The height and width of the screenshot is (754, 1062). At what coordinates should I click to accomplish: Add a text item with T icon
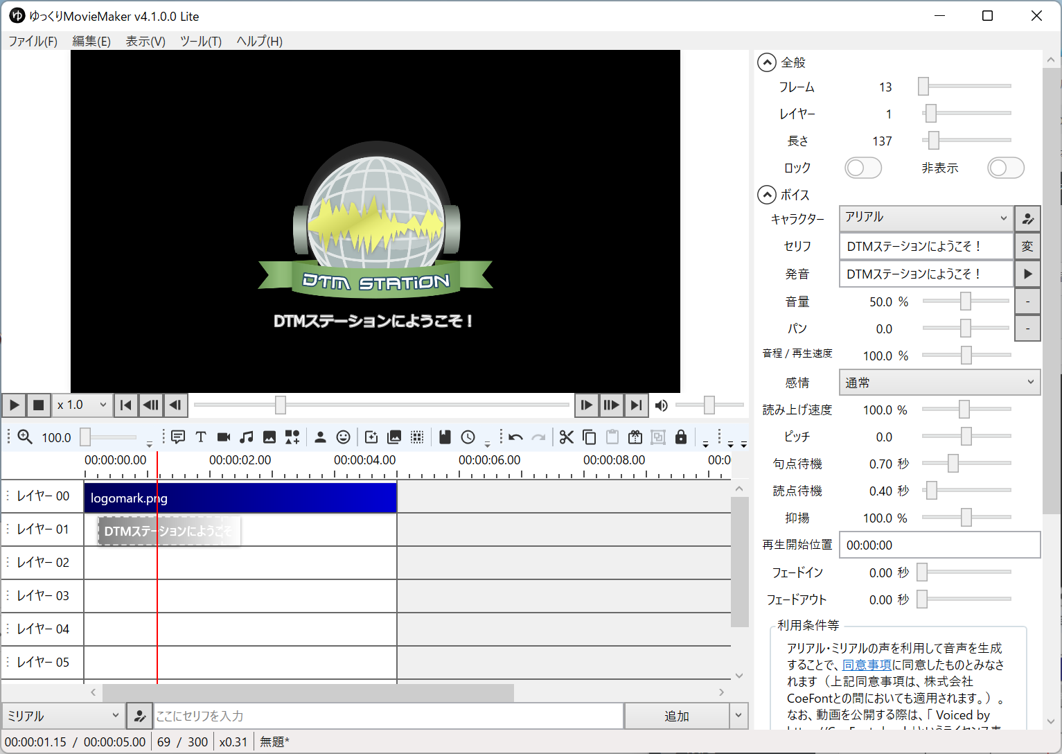click(201, 437)
